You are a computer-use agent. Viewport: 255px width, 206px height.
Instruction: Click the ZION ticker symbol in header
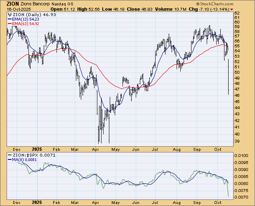click(13, 4)
